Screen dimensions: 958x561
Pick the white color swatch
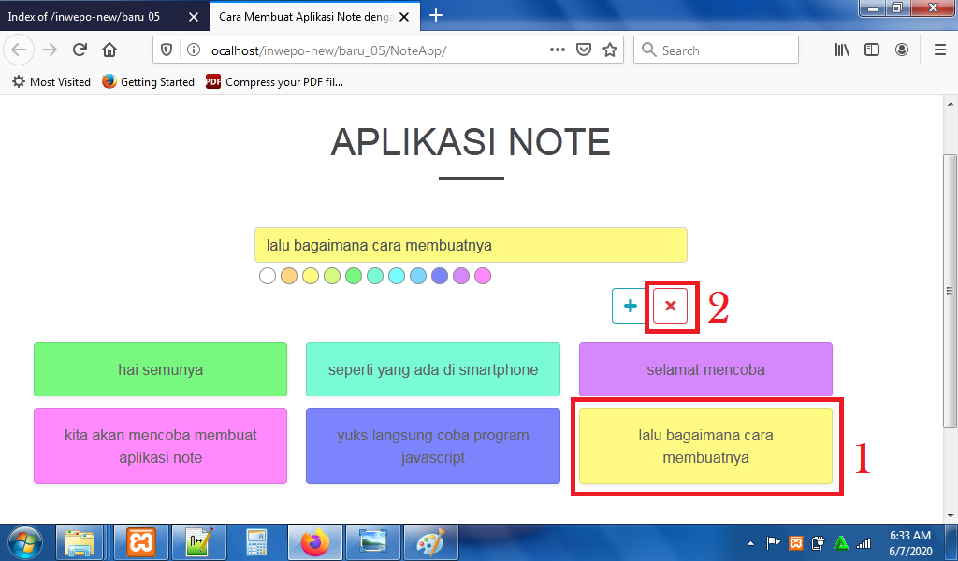(268, 276)
